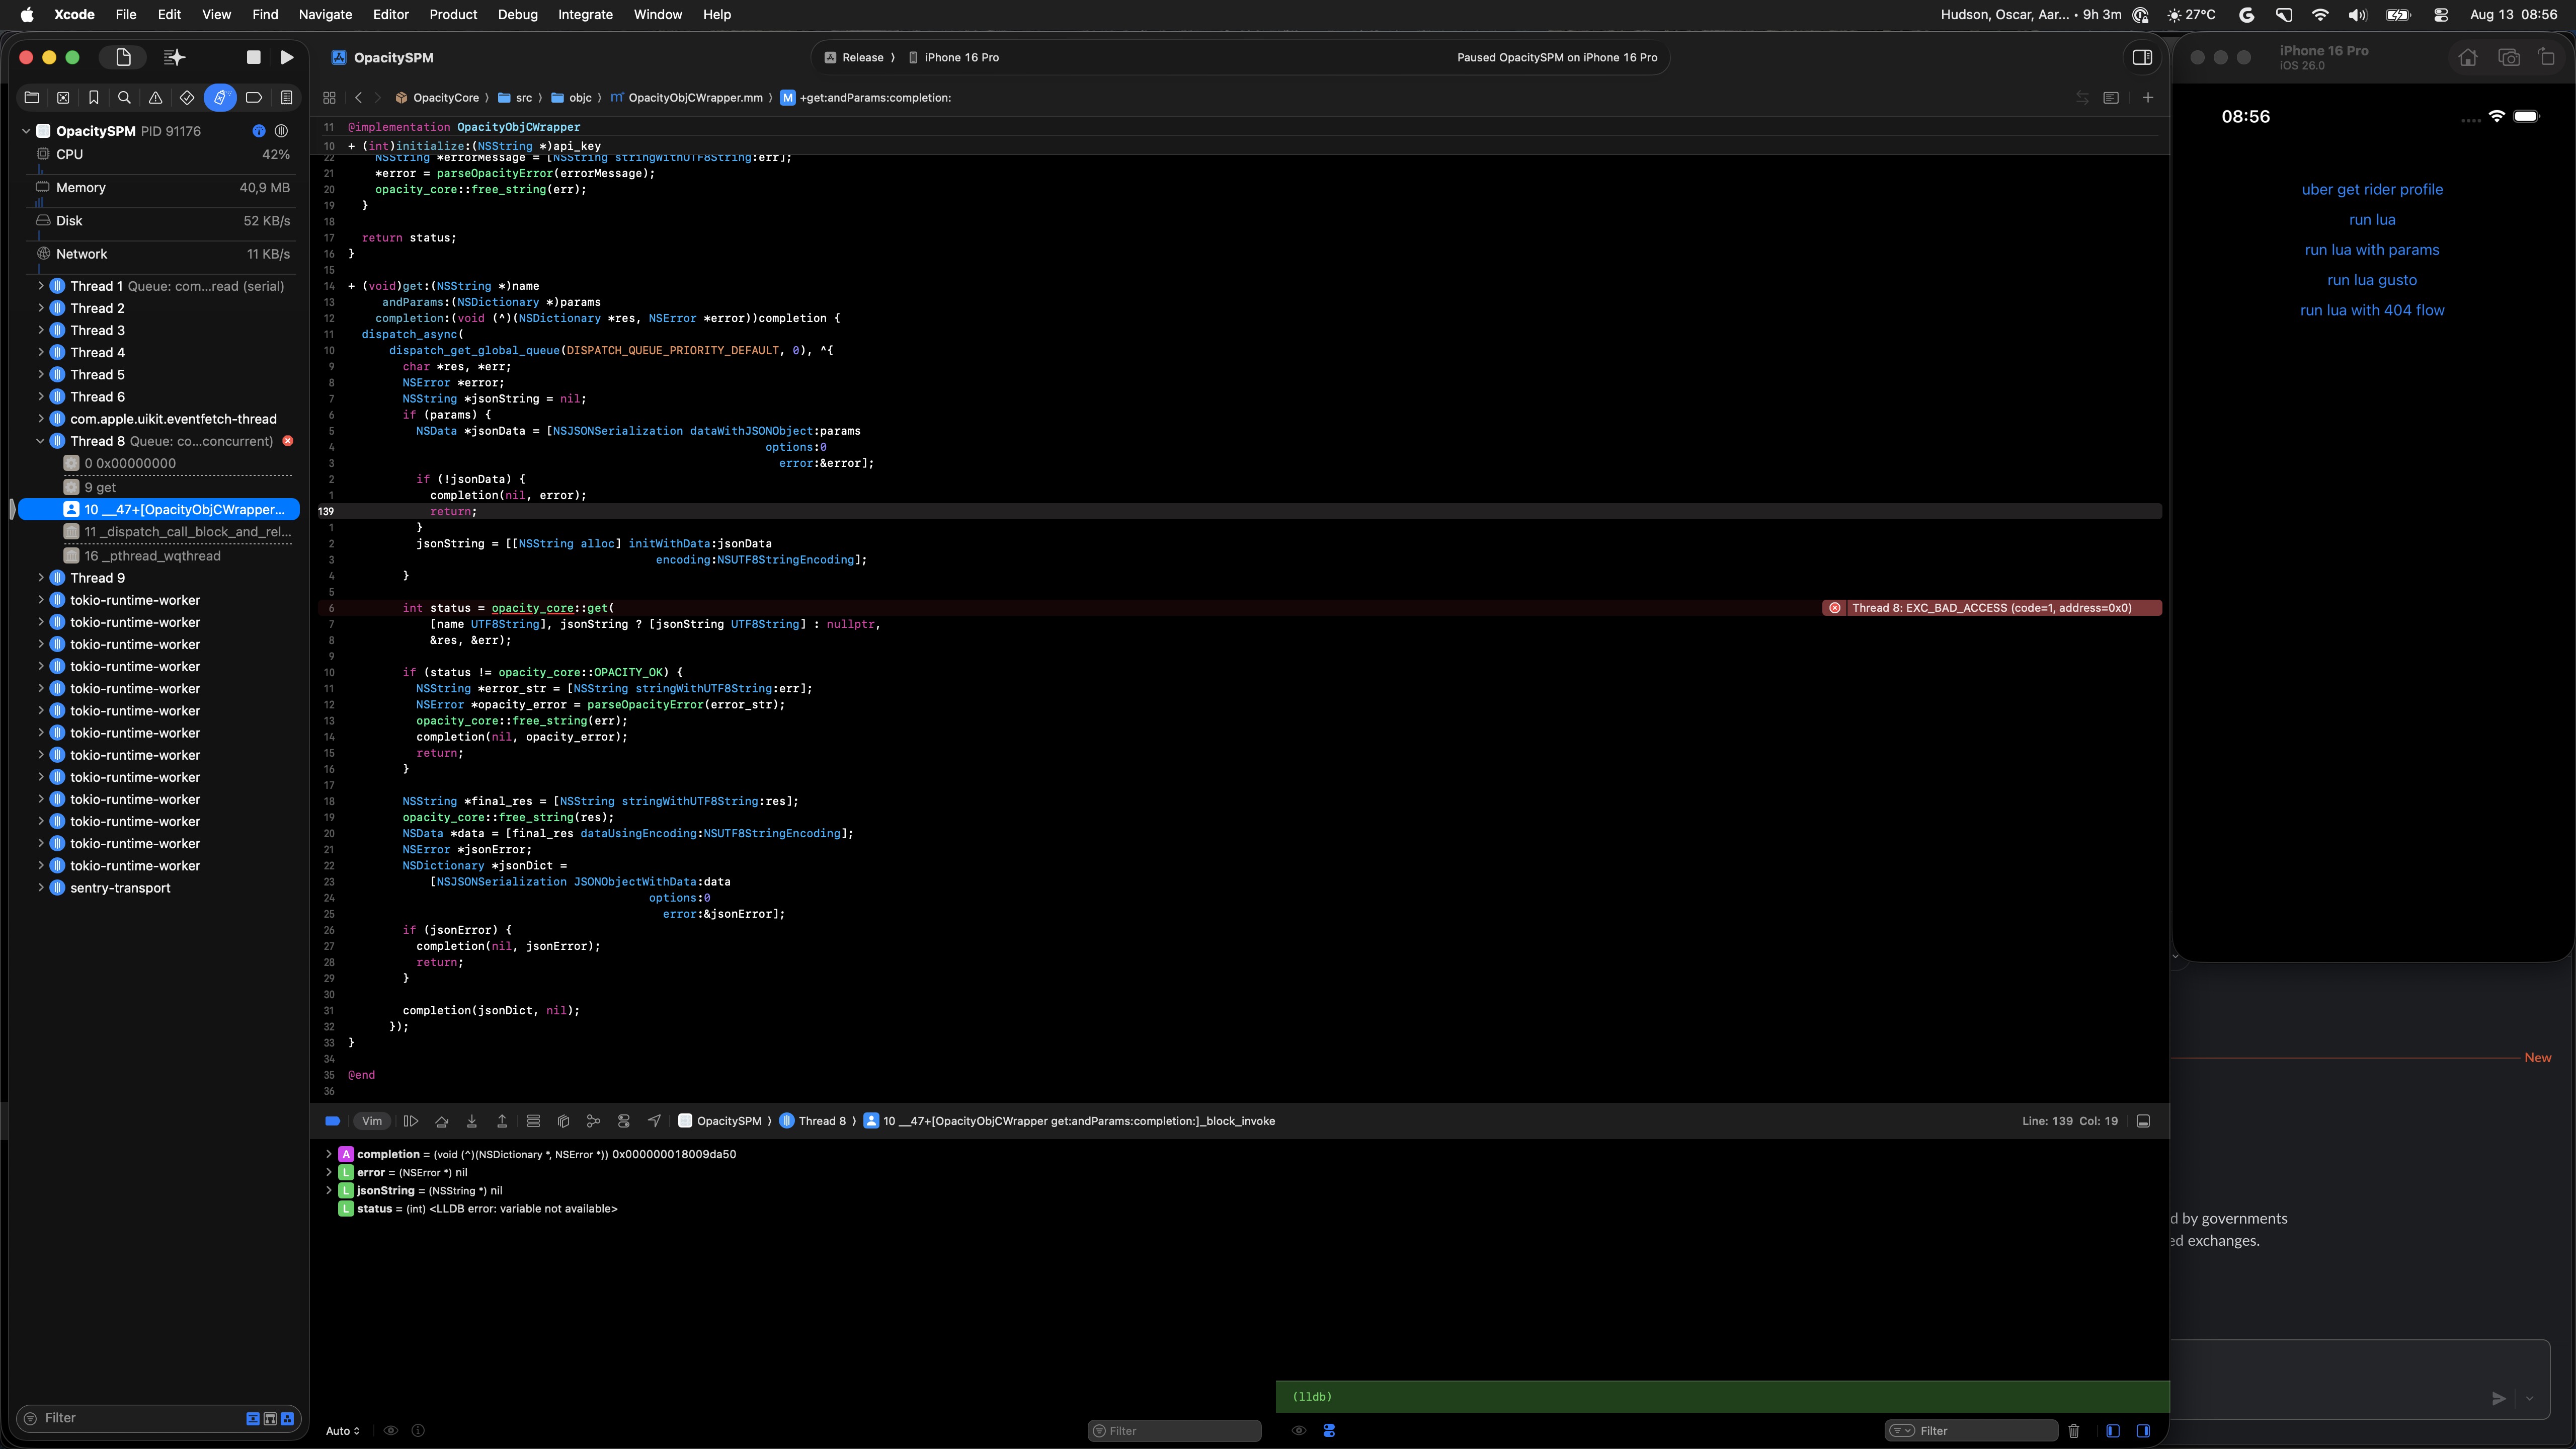
Task: Click the console Filter field
Action: (1972, 1431)
